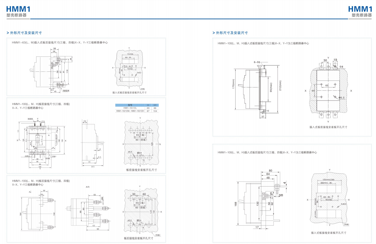Screen dimensions: 376x244
Task: Click the '64' dimension label
Action: (x=268, y=174)
